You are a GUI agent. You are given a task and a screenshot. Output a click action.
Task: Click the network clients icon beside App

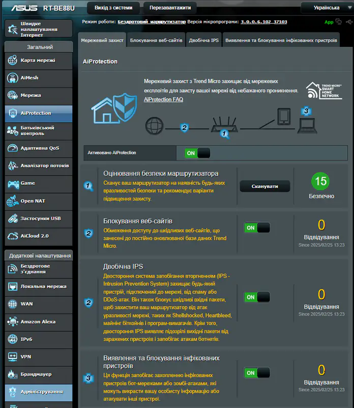tap(339, 21)
